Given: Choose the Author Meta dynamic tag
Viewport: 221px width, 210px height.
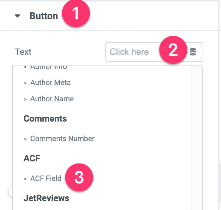Looking at the screenshot, I should (50, 83).
